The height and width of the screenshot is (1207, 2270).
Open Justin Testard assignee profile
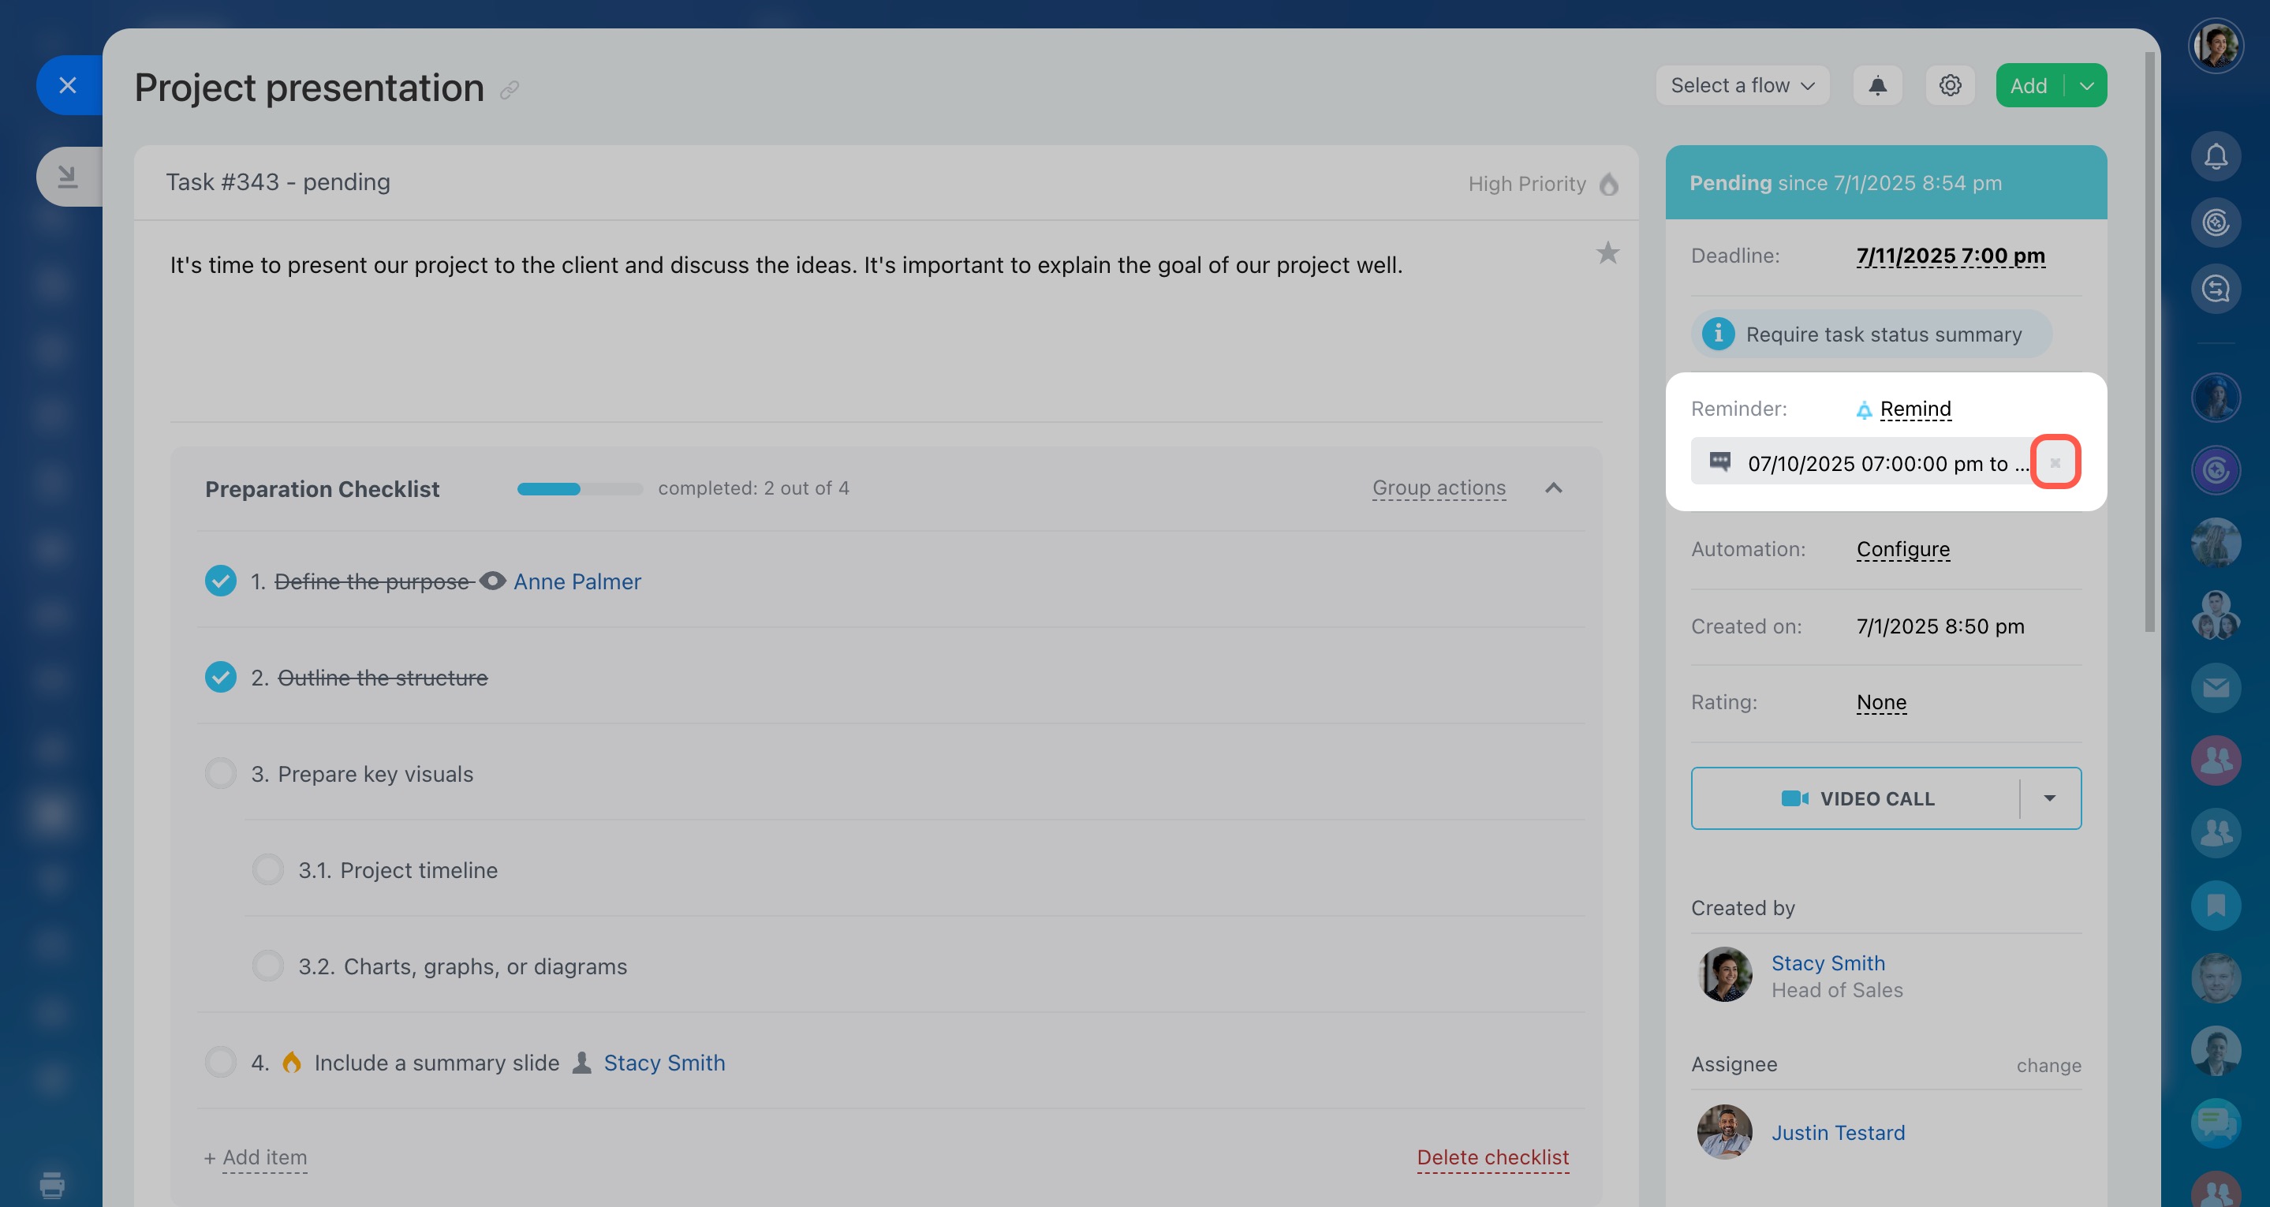pyautogui.click(x=1837, y=1132)
